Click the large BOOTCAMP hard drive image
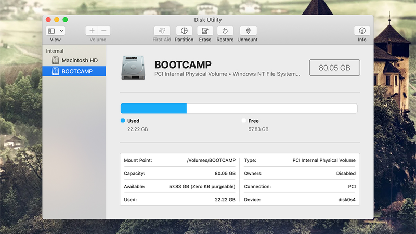The image size is (416, 234). point(133,68)
